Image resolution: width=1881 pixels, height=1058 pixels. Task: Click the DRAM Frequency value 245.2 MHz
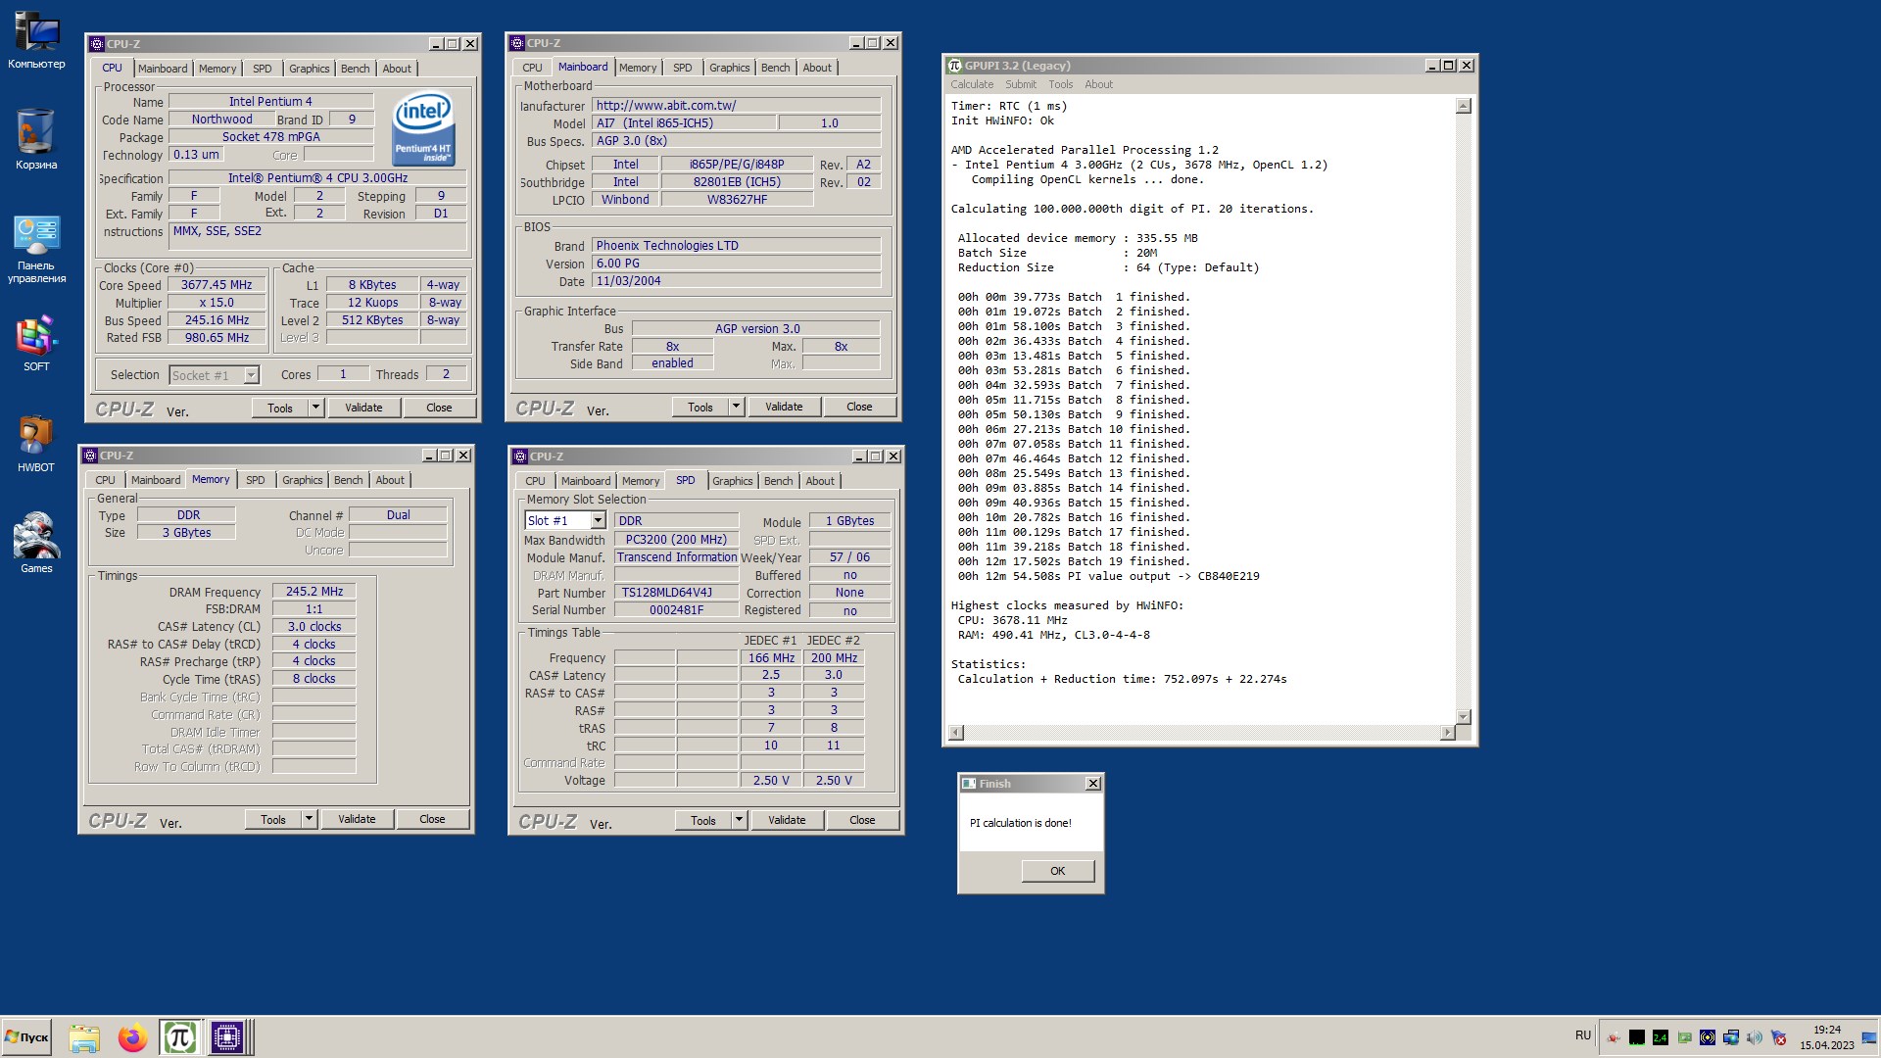(313, 592)
